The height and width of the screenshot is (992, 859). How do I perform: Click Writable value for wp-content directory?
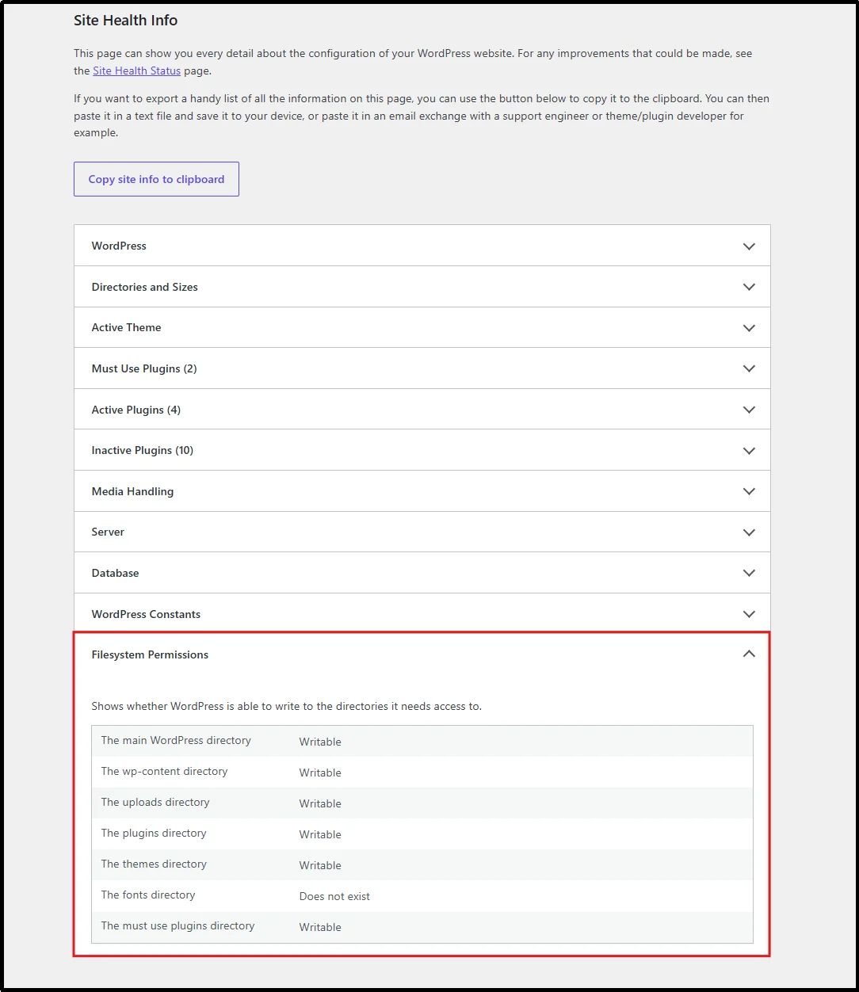pyautogui.click(x=320, y=773)
